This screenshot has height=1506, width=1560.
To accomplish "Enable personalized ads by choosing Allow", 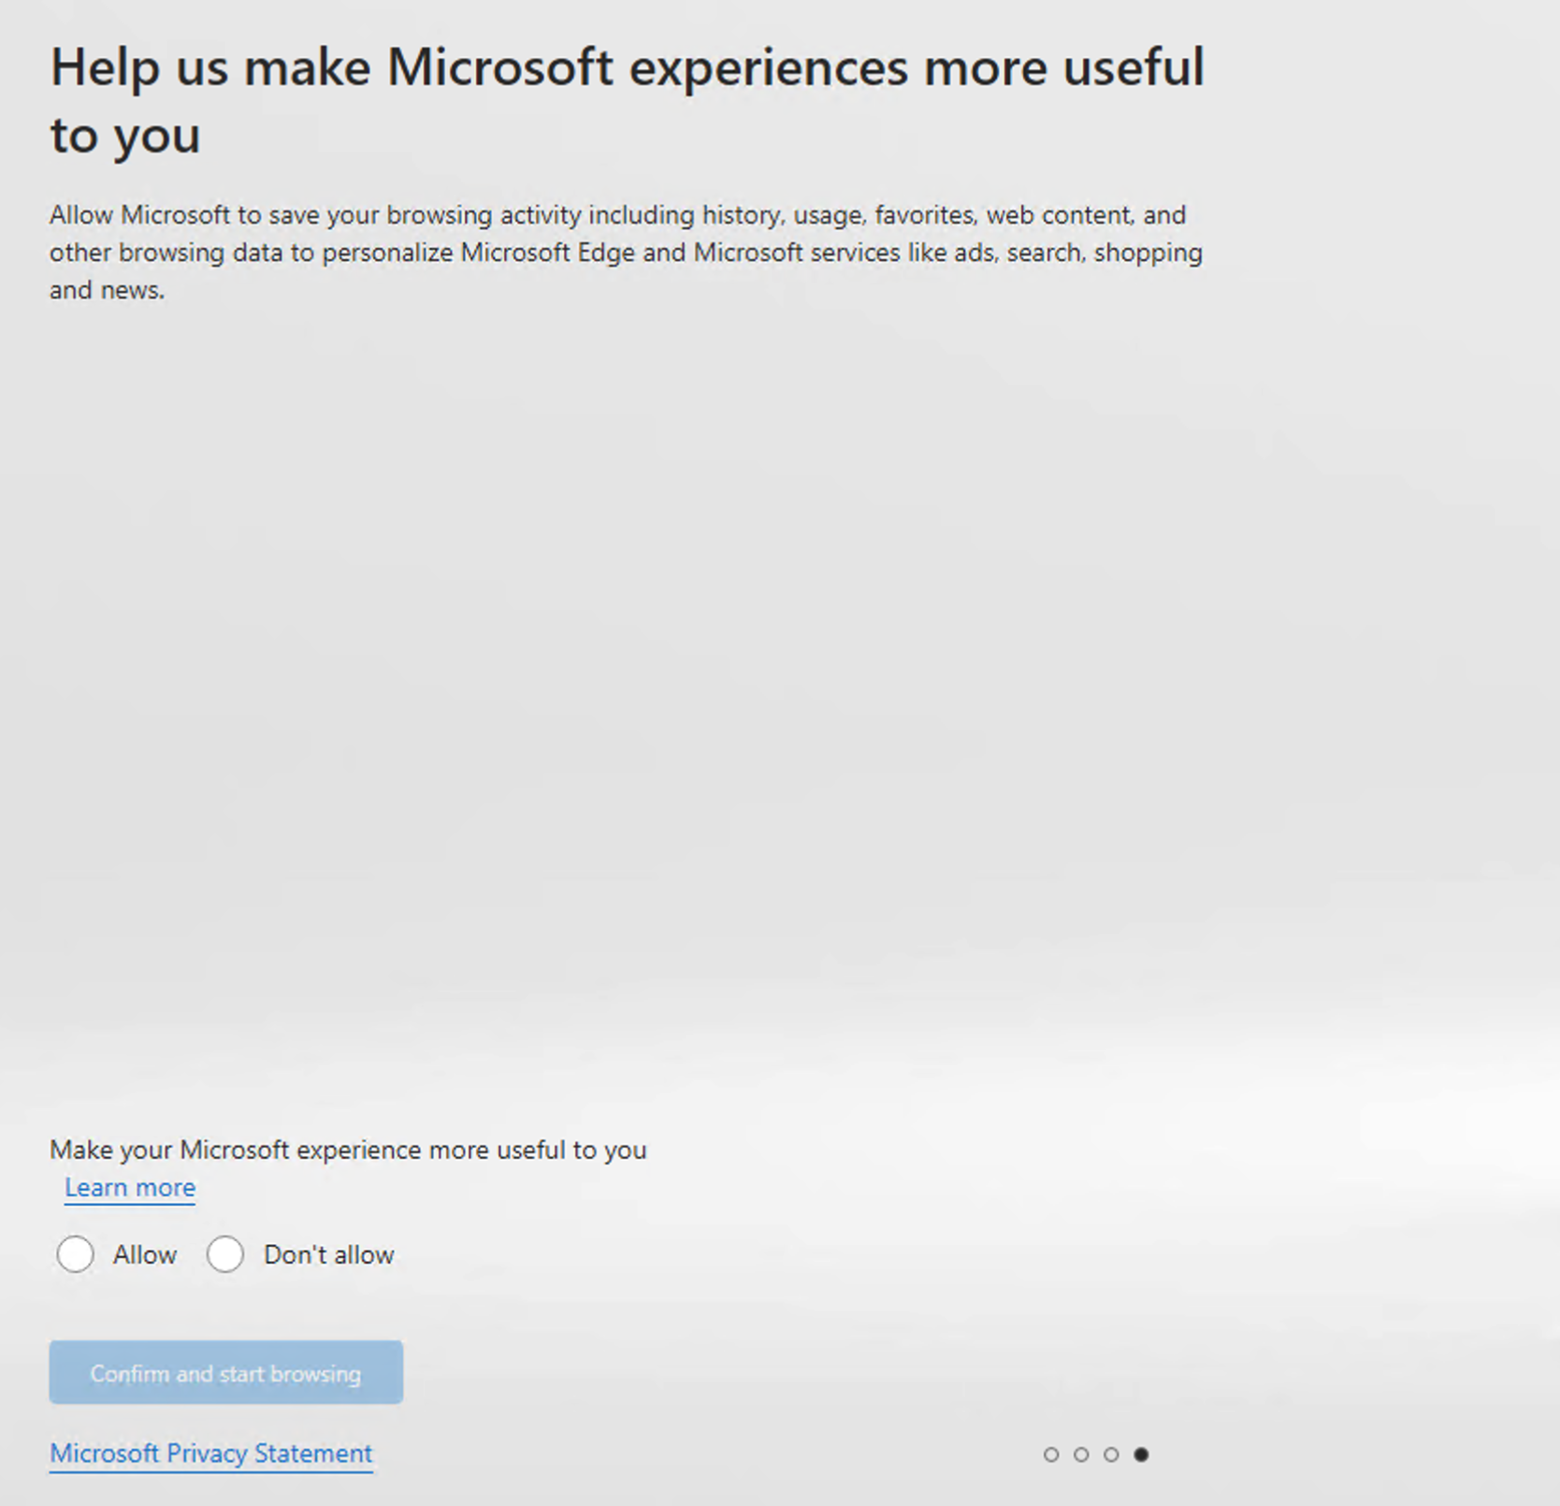I will coord(76,1254).
